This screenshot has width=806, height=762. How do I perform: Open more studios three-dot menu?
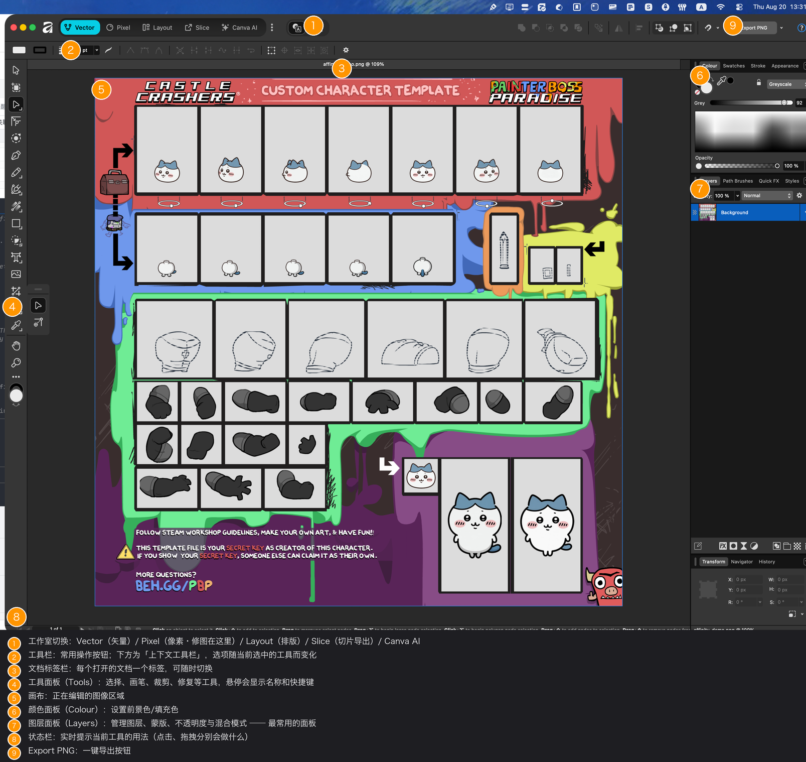(x=272, y=28)
